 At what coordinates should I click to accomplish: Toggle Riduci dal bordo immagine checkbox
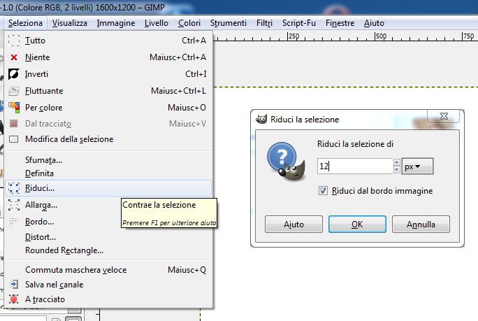coord(323,191)
